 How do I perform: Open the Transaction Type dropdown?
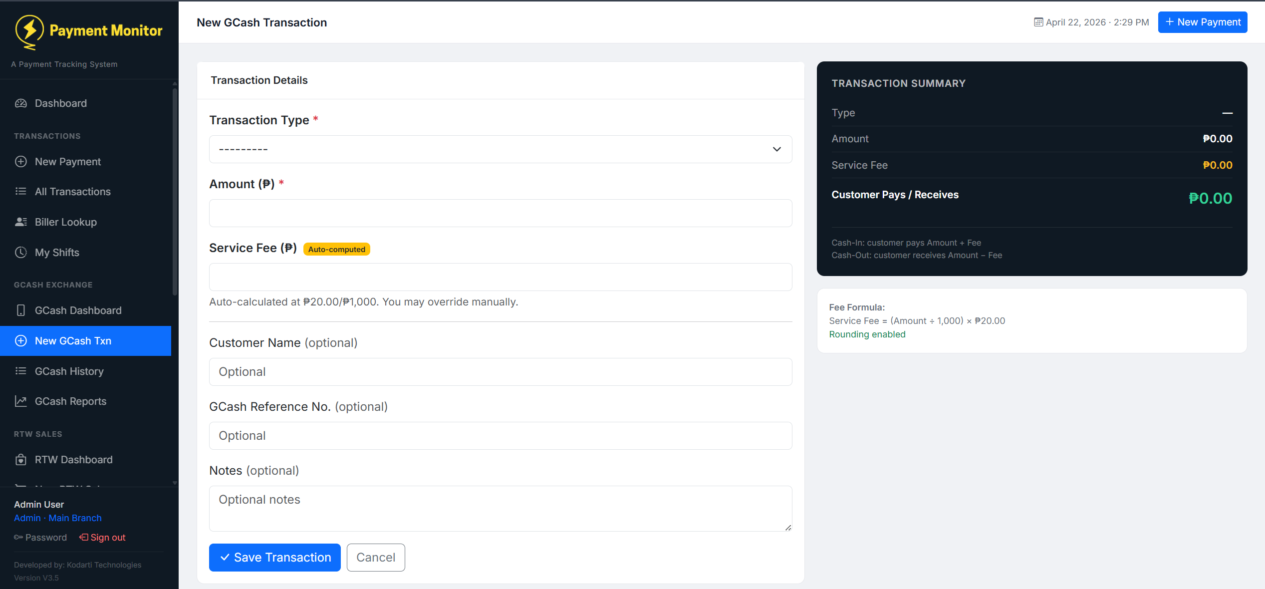pyautogui.click(x=500, y=149)
